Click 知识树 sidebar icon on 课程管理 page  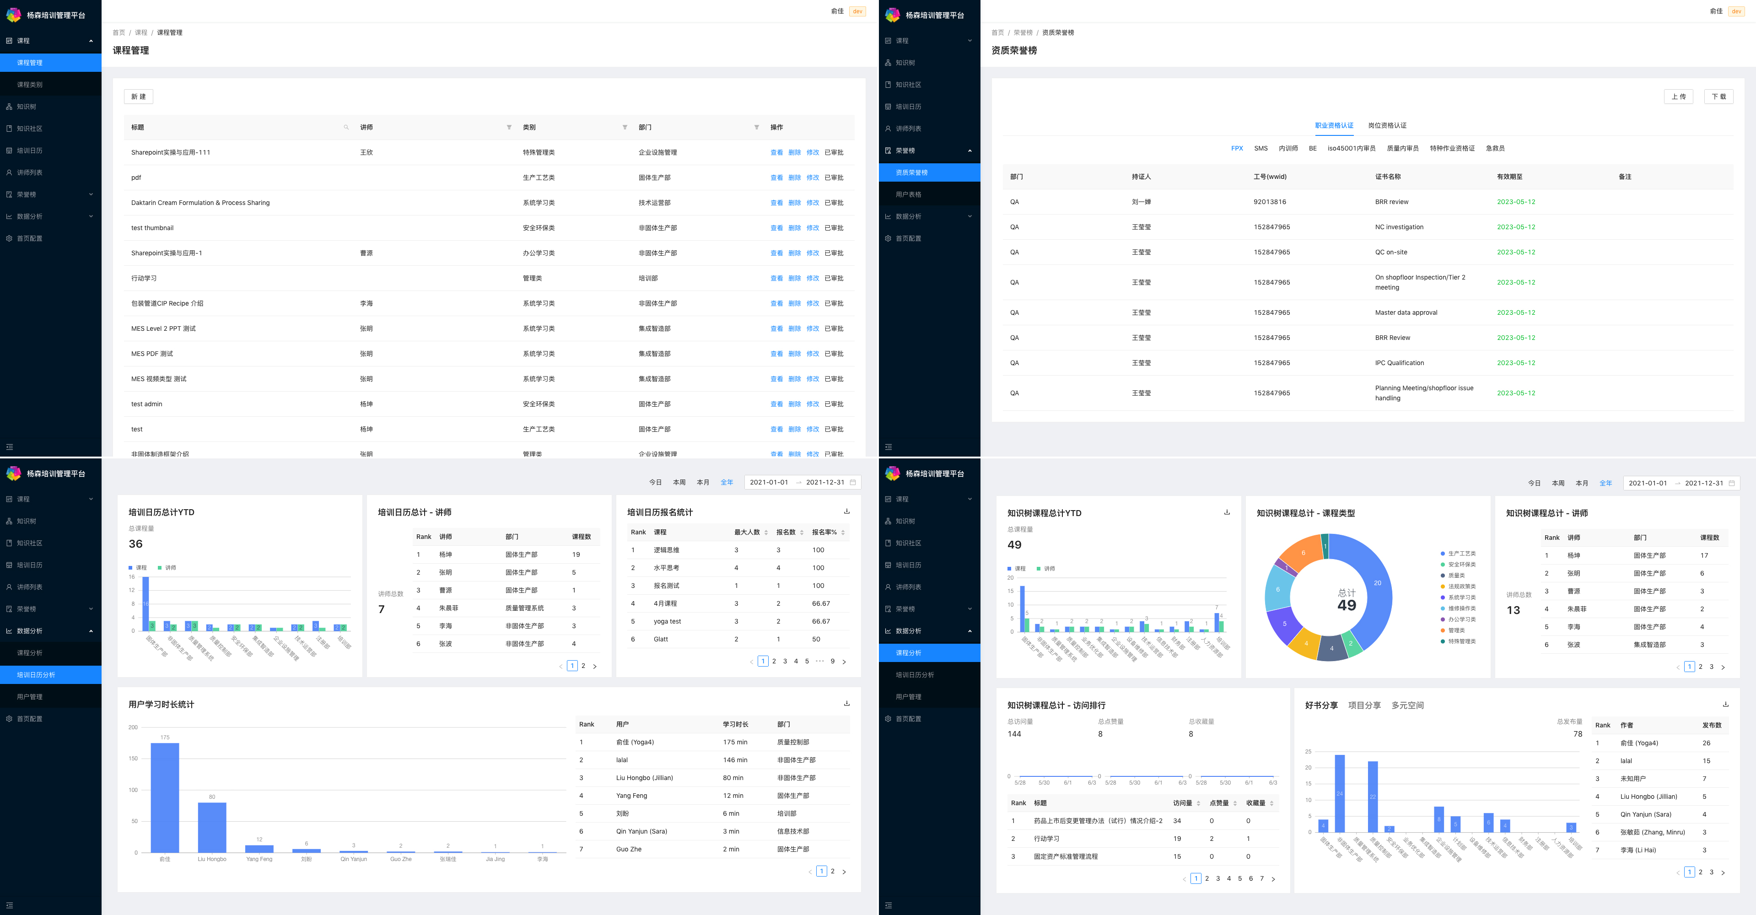tap(10, 107)
